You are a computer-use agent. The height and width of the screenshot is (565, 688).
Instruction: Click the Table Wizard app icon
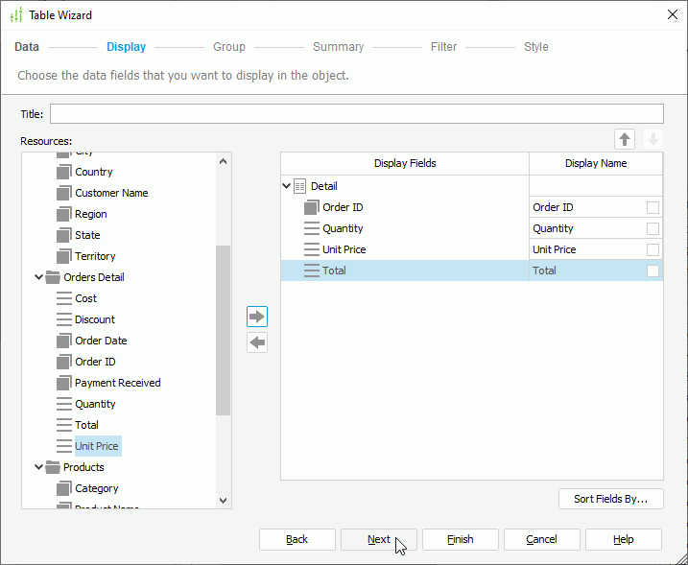click(x=16, y=15)
